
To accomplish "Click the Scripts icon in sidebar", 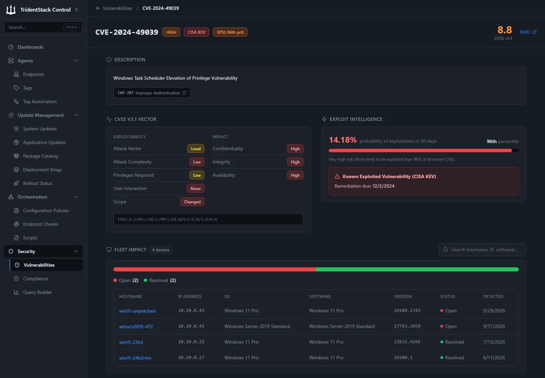I will (x=16, y=238).
